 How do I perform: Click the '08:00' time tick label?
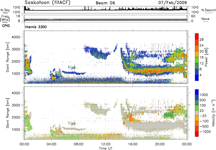click(x=79, y=144)
